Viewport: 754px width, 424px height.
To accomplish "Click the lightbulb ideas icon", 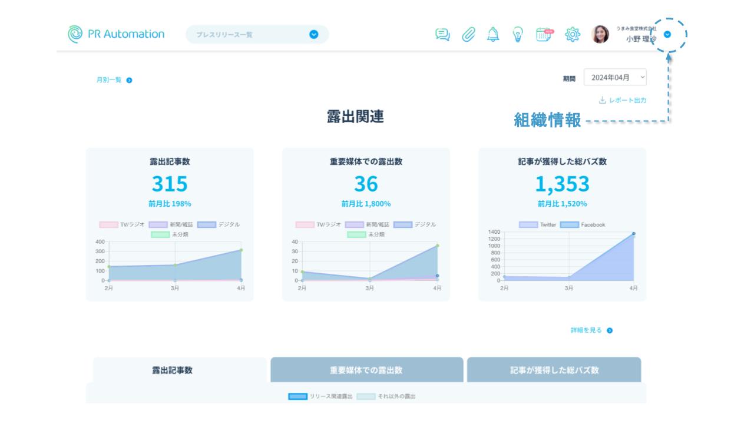I will click(x=518, y=35).
